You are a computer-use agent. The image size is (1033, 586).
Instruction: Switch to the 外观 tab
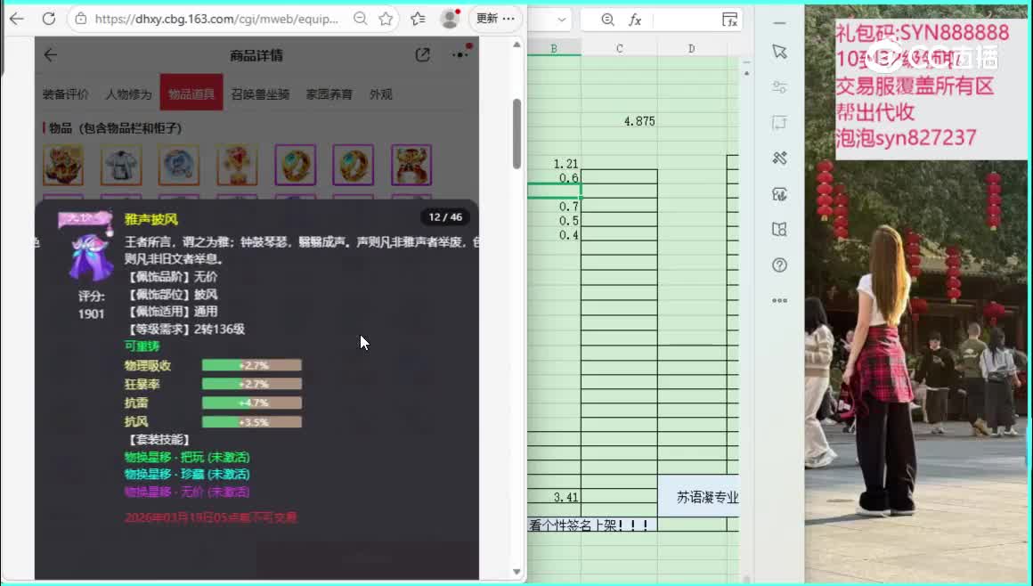[381, 94]
